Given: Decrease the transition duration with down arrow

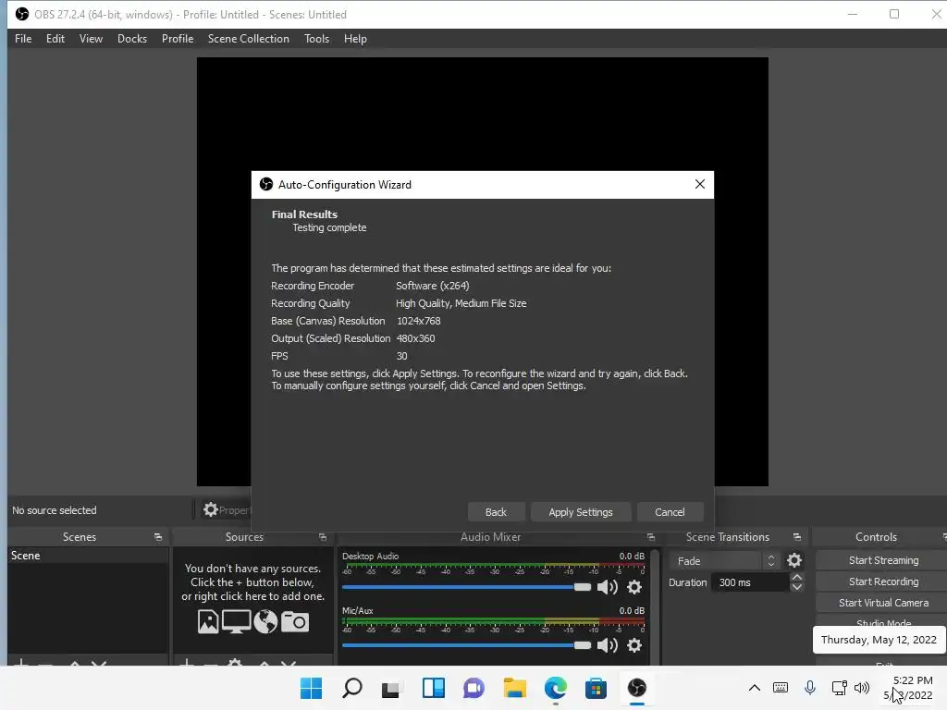Looking at the screenshot, I should [796, 587].
